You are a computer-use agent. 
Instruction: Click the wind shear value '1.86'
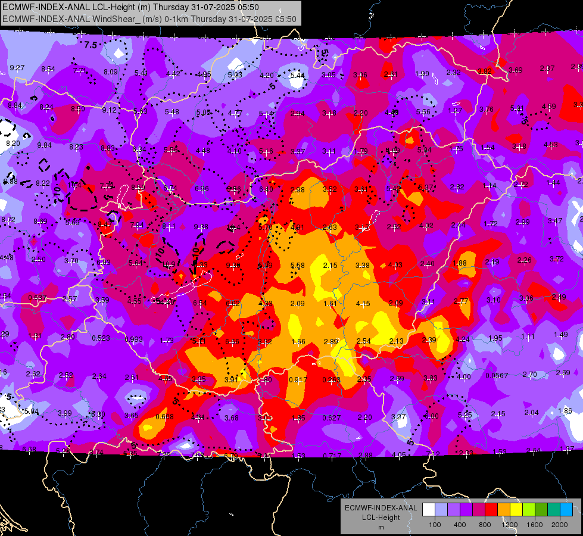coord(565,411)
